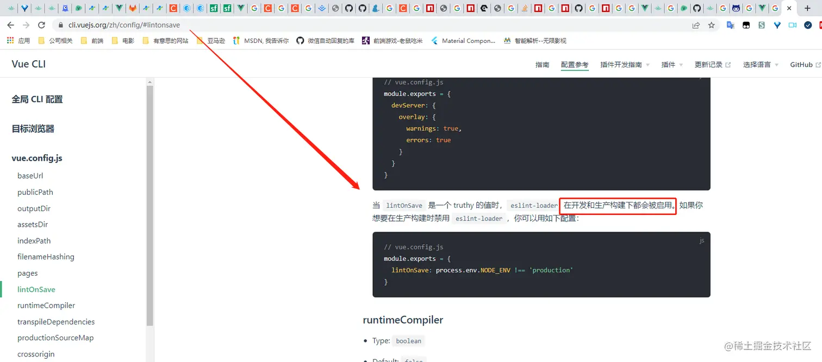Viewport: 822px width, 362px height.
Task: Jump to publicPath in sidebar
Action: pyautogui.click(x=35, y=192)
